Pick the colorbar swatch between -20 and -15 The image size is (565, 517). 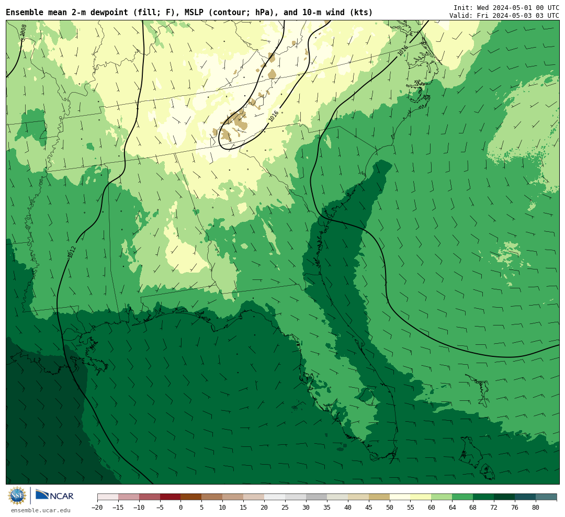point(108,497)
